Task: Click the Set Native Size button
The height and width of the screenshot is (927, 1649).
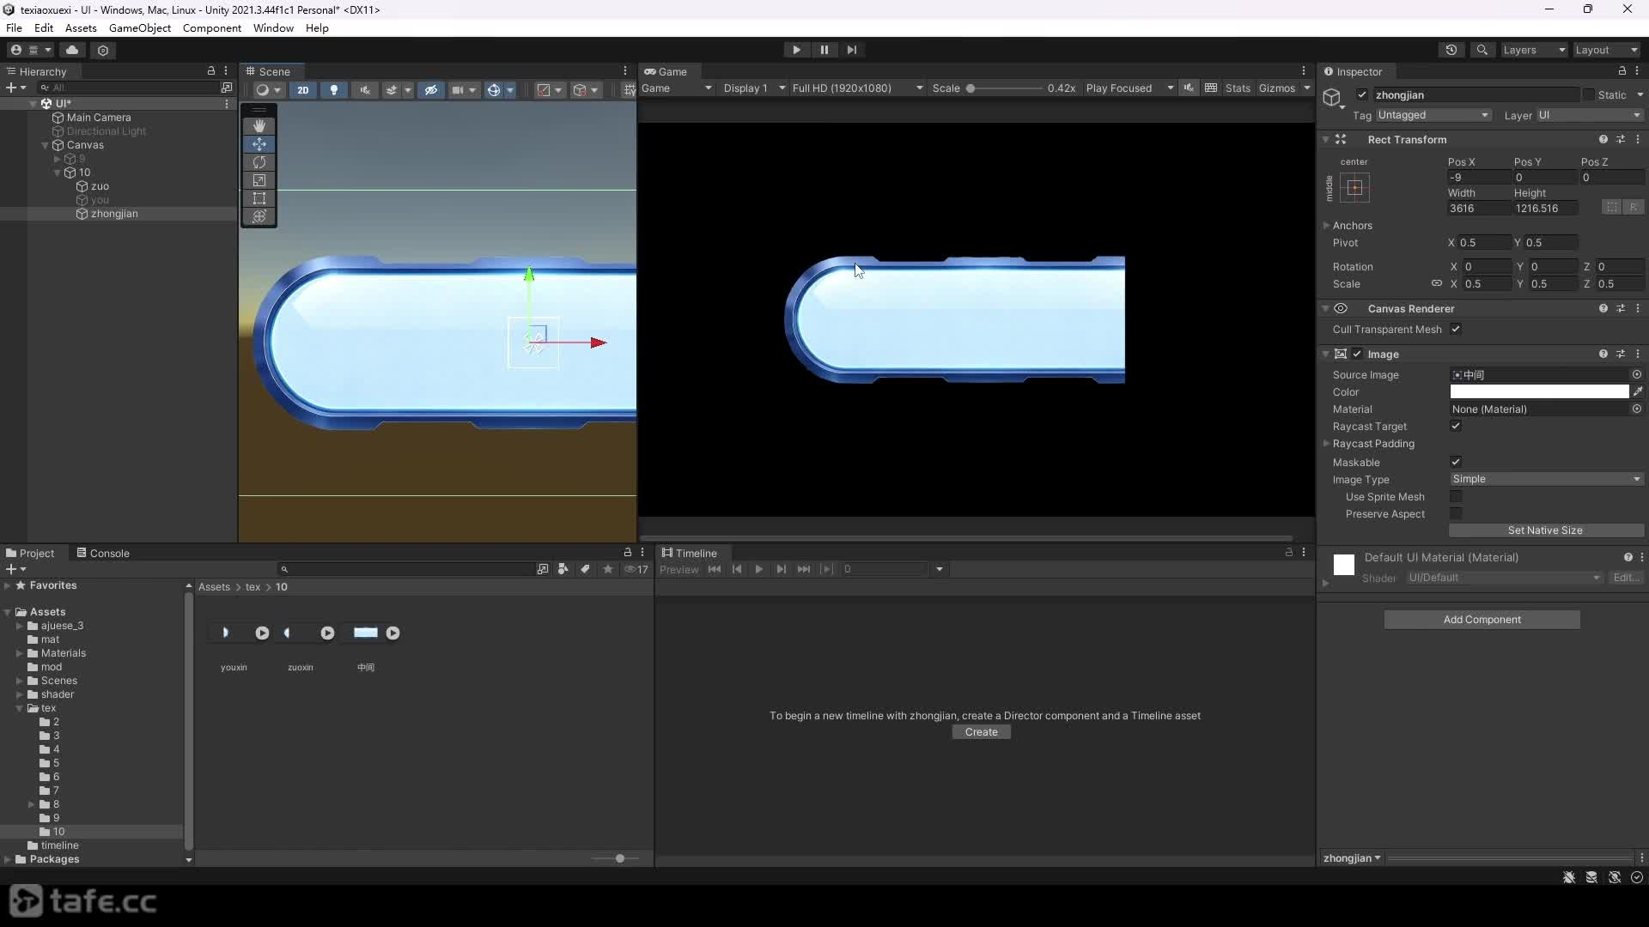Action: [x=1546, y=530]
